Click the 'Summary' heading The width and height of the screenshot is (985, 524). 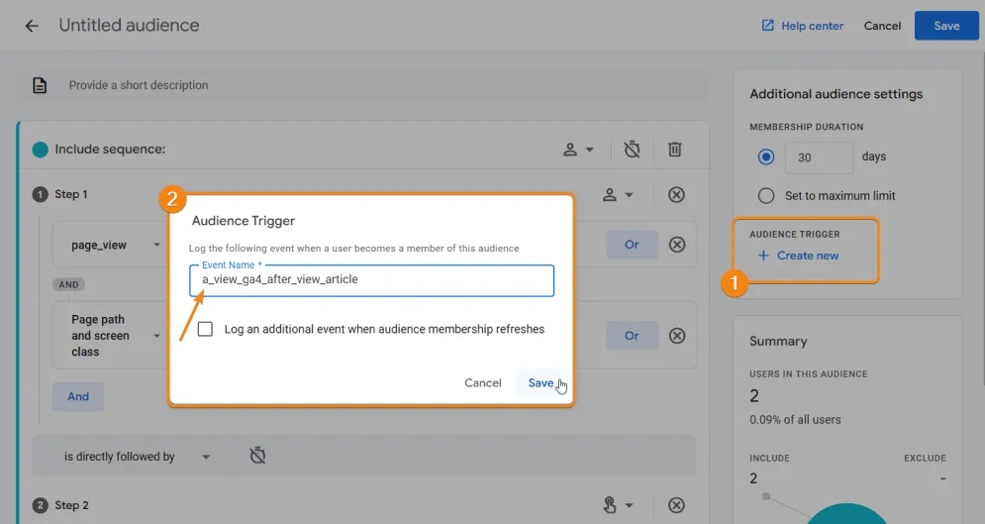coord(778,341)
